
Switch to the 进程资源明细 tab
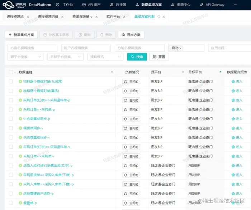(x=48, y=16)
